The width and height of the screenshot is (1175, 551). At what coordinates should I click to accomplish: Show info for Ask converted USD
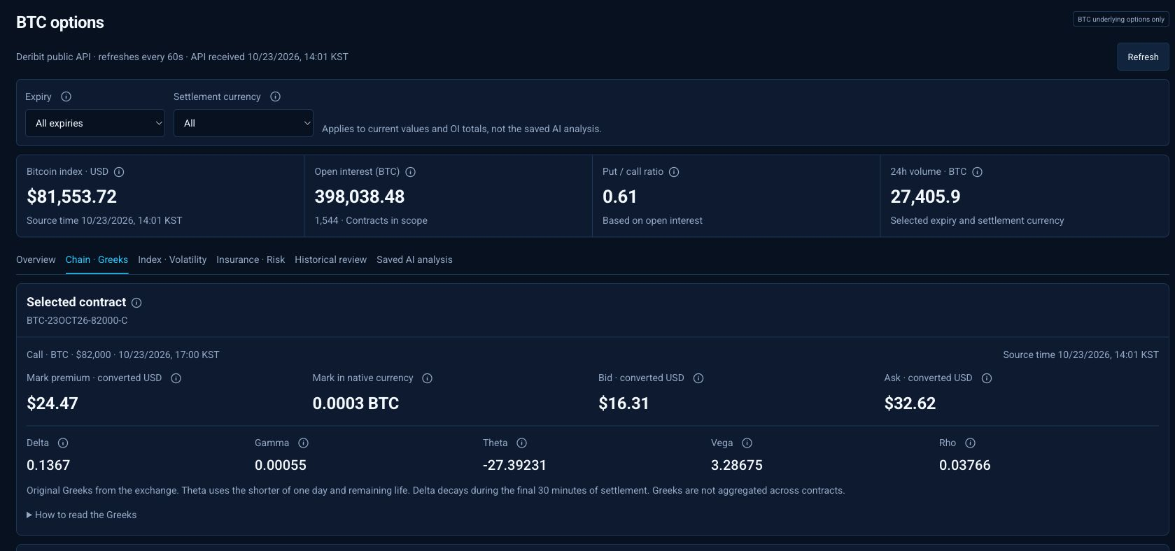click(x=987, y=378)
